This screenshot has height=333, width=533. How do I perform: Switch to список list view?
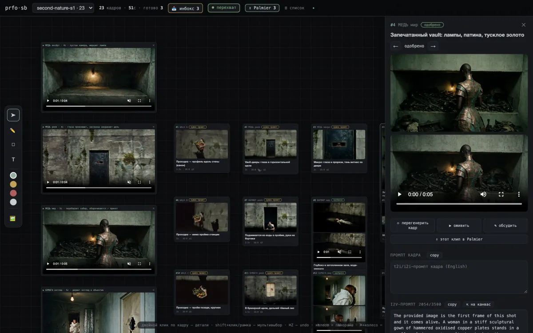tap(294, 8)
